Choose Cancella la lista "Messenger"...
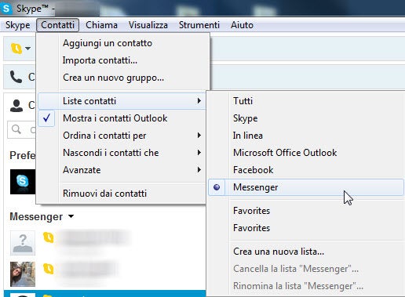The image size is (405, 297). pyautogui.click(x=306, y=269)
